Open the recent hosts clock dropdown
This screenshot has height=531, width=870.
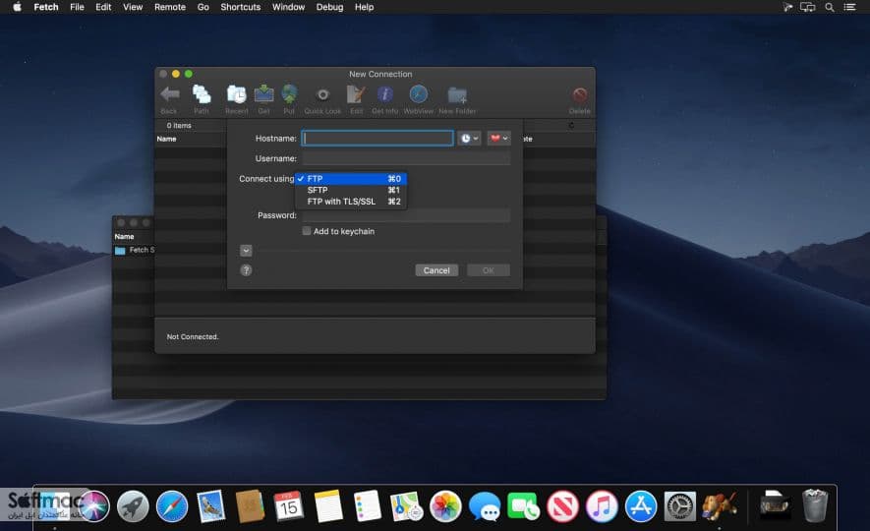[469, 139]
